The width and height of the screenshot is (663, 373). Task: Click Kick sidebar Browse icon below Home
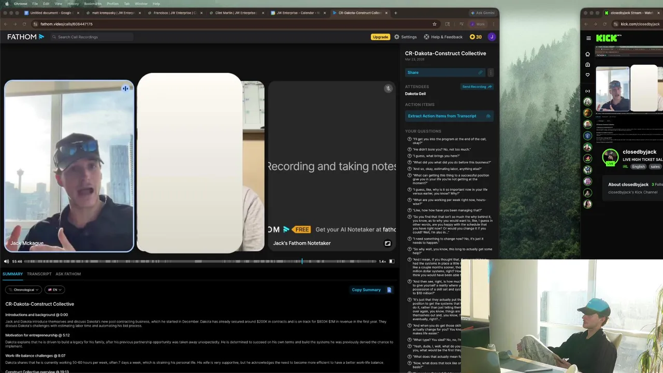(x=587, y=64)
